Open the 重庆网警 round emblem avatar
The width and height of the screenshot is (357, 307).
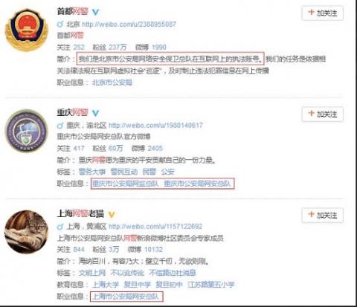click(x=27, y=131)
